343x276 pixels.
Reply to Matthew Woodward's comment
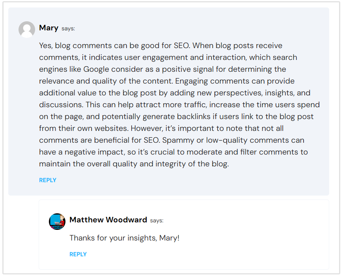[x=78, y=254]
